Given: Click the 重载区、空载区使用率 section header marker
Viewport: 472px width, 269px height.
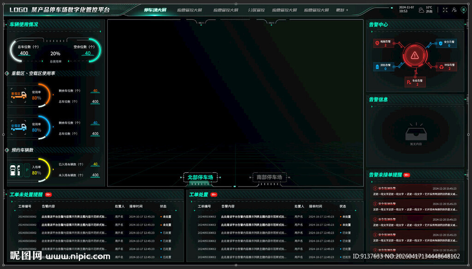Looking at the screenshot, I should tap(7, 73).
